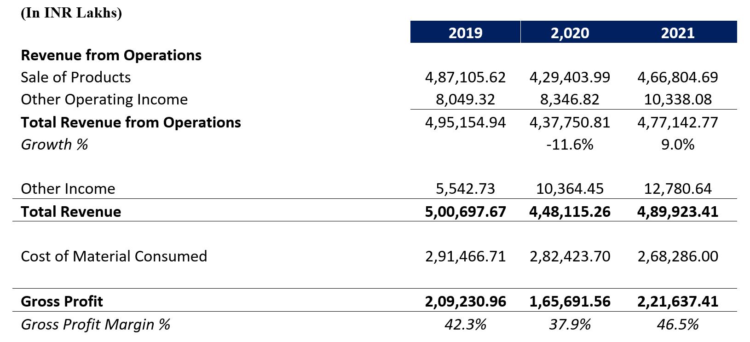This screenshot has height=342, width=750.
Task: Click the 46.5% gross profit margin
Action: (677, 325)
